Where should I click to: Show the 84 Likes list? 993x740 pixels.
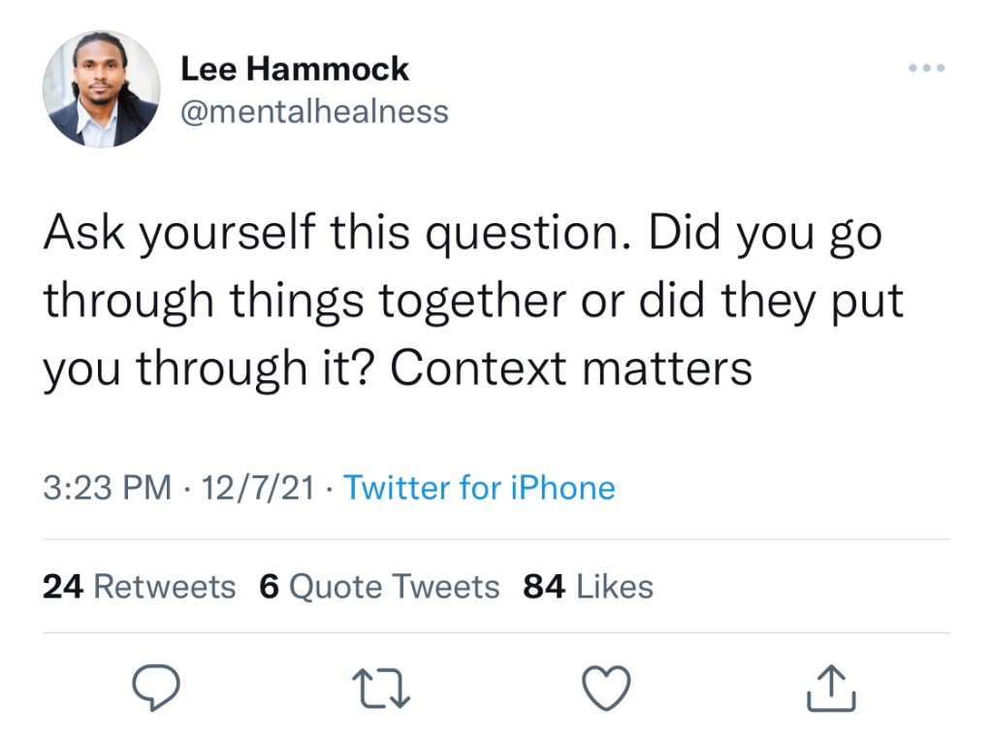[588, 587]
